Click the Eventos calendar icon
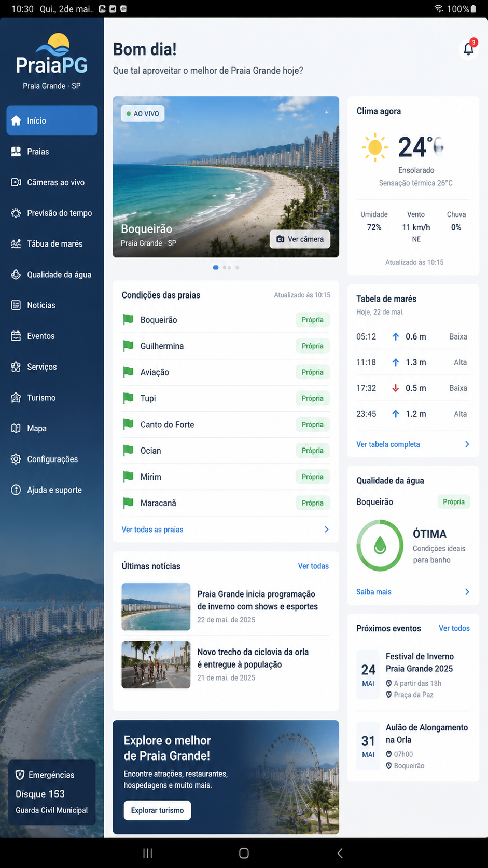 pos(16,336)
